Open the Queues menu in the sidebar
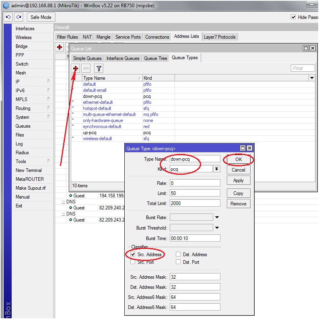The image size is (319, 319). click(23, 126)
